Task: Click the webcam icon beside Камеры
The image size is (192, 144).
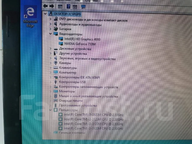Action: 56,63
